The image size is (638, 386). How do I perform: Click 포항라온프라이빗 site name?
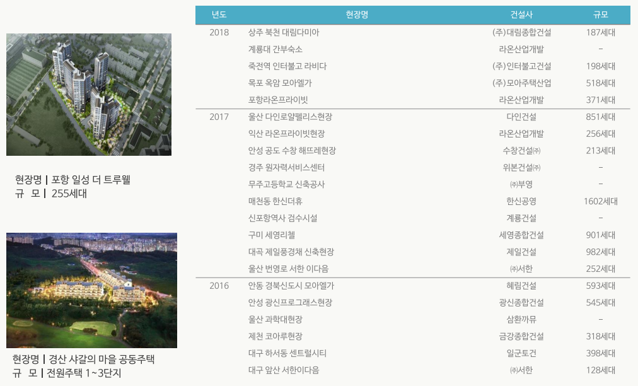coord(278,100)
